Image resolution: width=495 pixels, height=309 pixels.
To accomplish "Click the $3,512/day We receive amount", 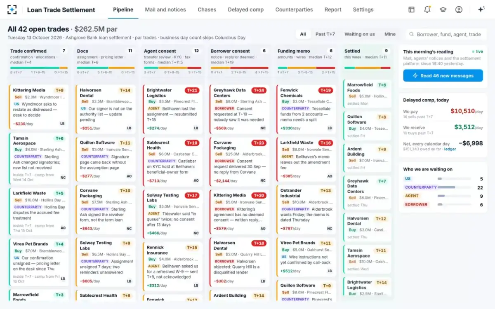I will pos(469,127).
